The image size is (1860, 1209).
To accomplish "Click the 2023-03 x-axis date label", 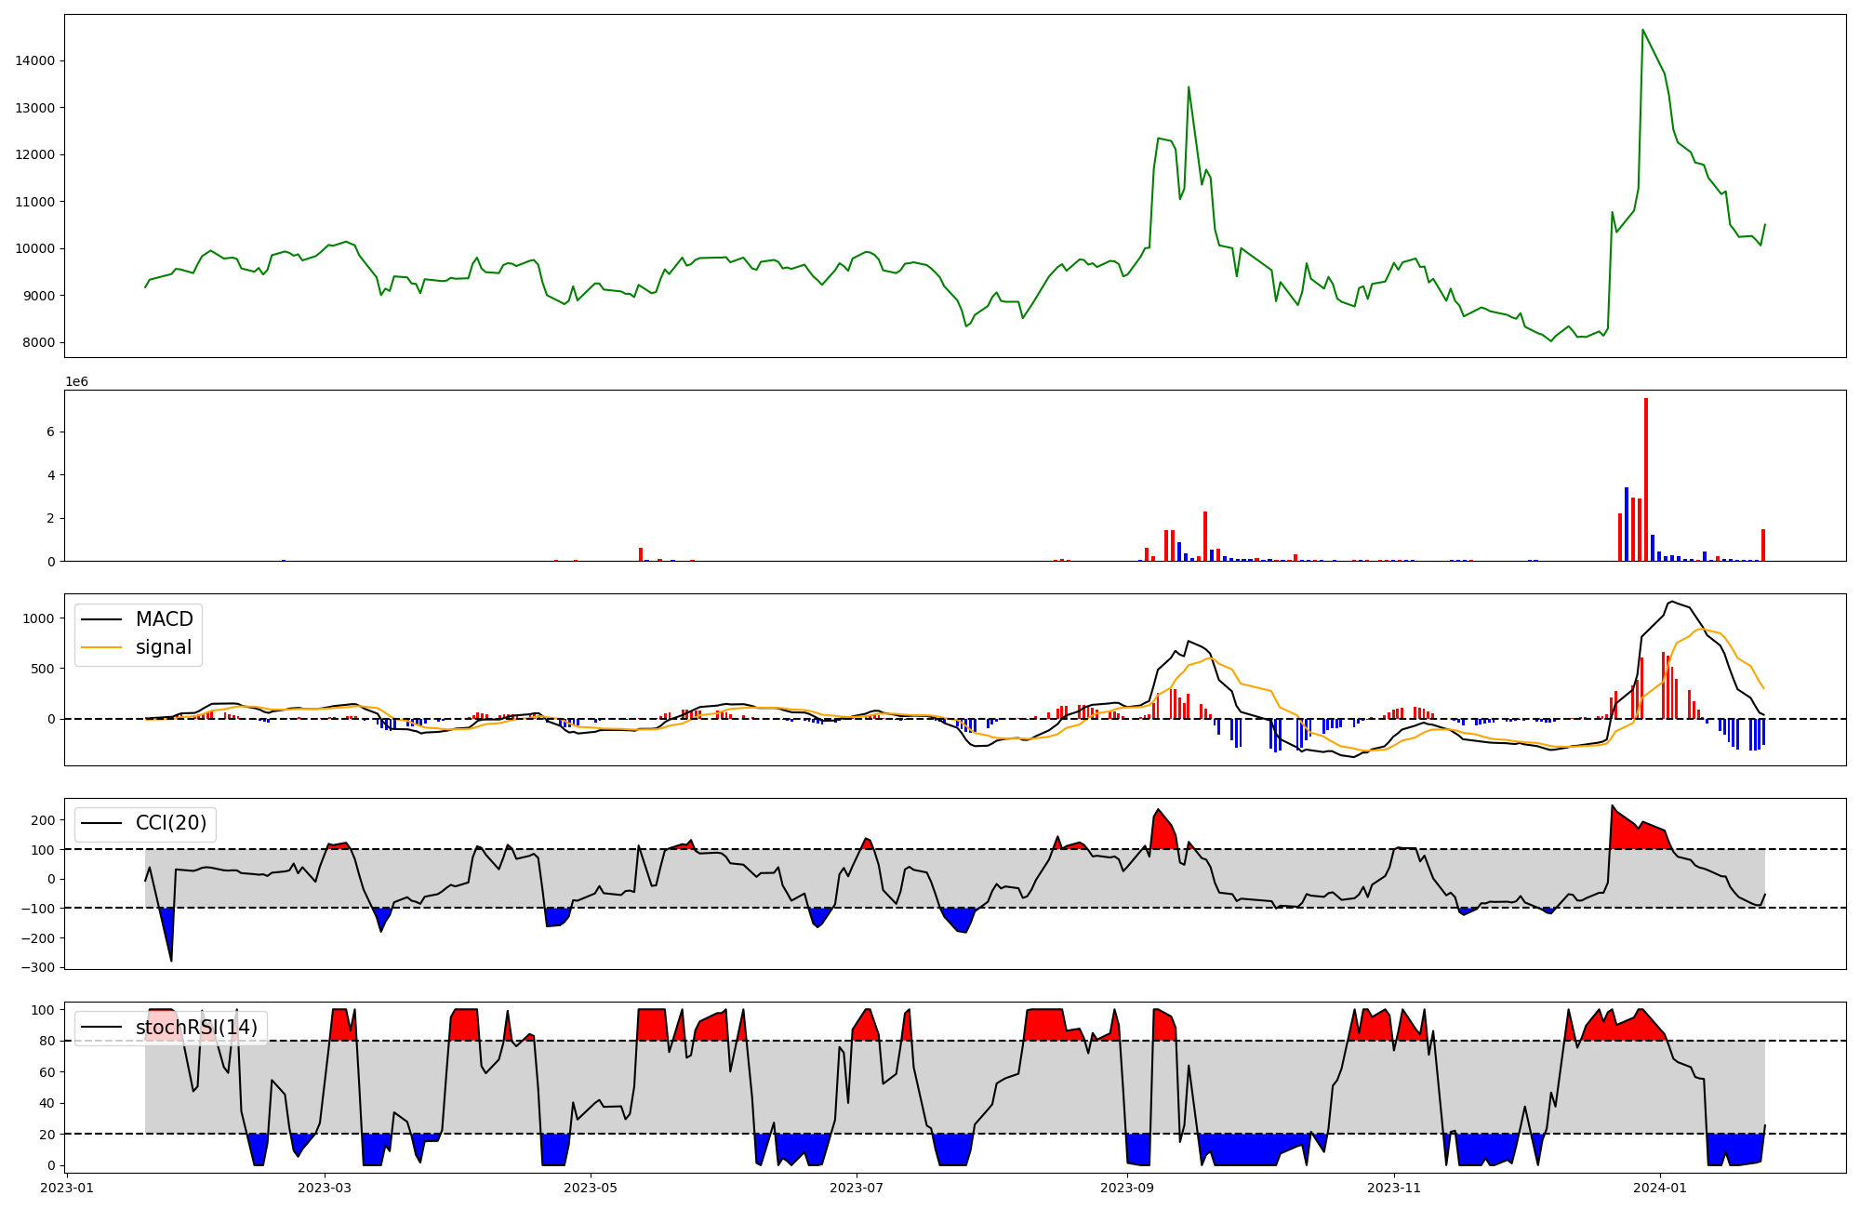I will point(325,1188).
